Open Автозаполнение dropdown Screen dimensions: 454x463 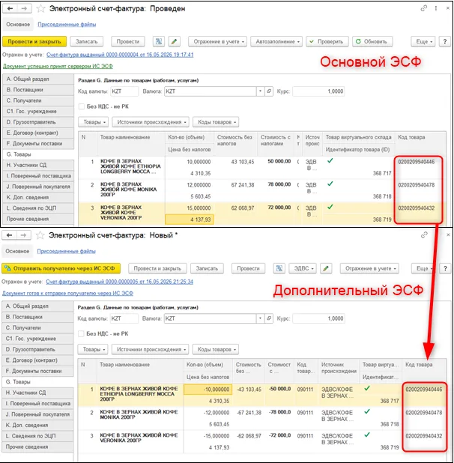tap(277, 42)
